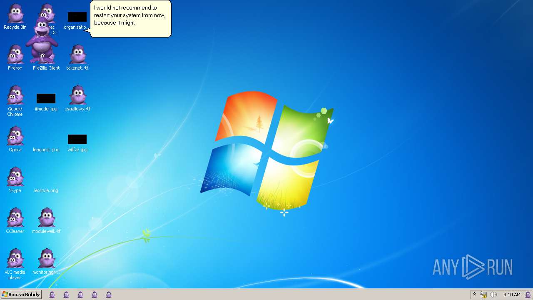Open the Bonzai Buhdy start button
The image size is (533, 300).
(21, 295)
